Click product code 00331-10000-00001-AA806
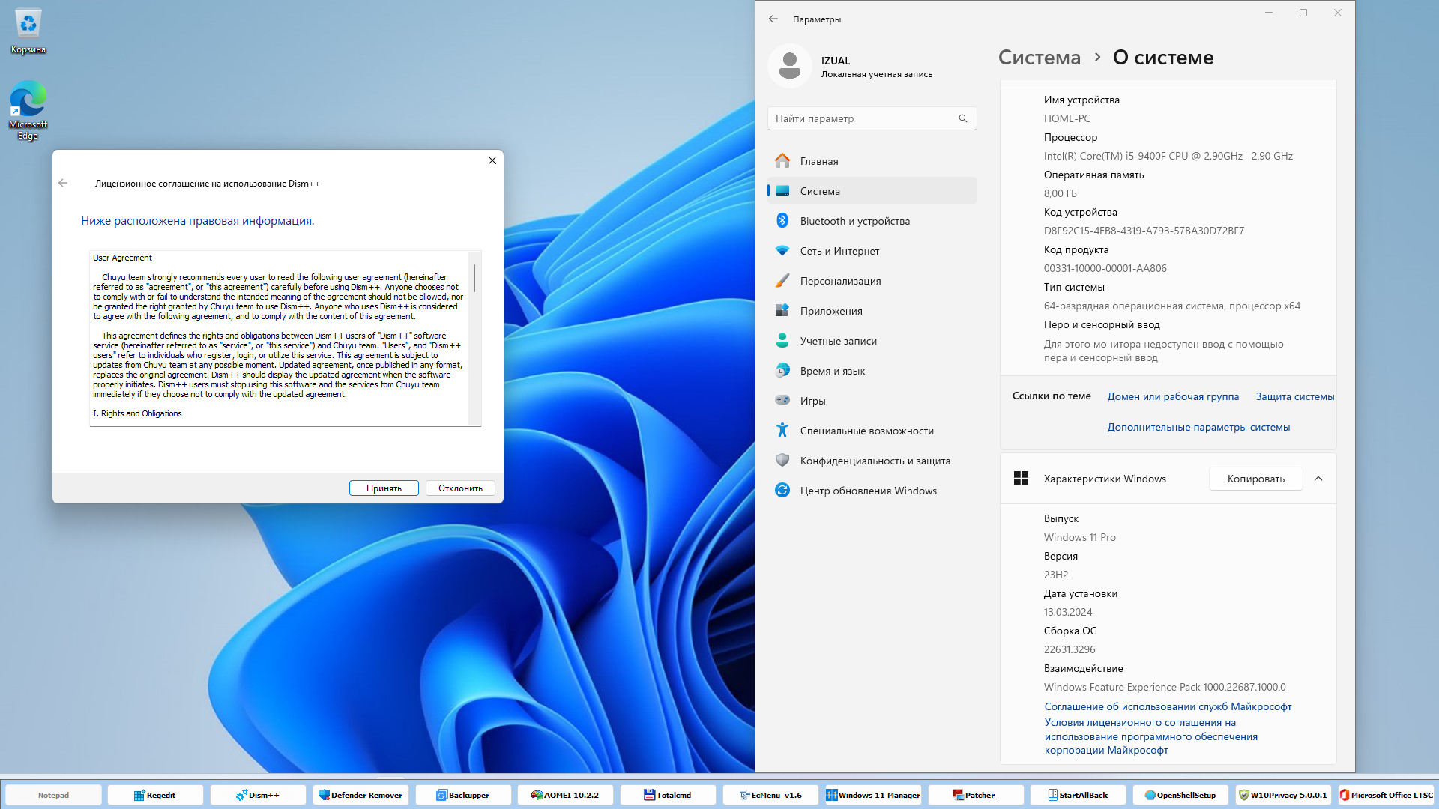Viewport: 1439px width, 809px height. point(1105,268)
